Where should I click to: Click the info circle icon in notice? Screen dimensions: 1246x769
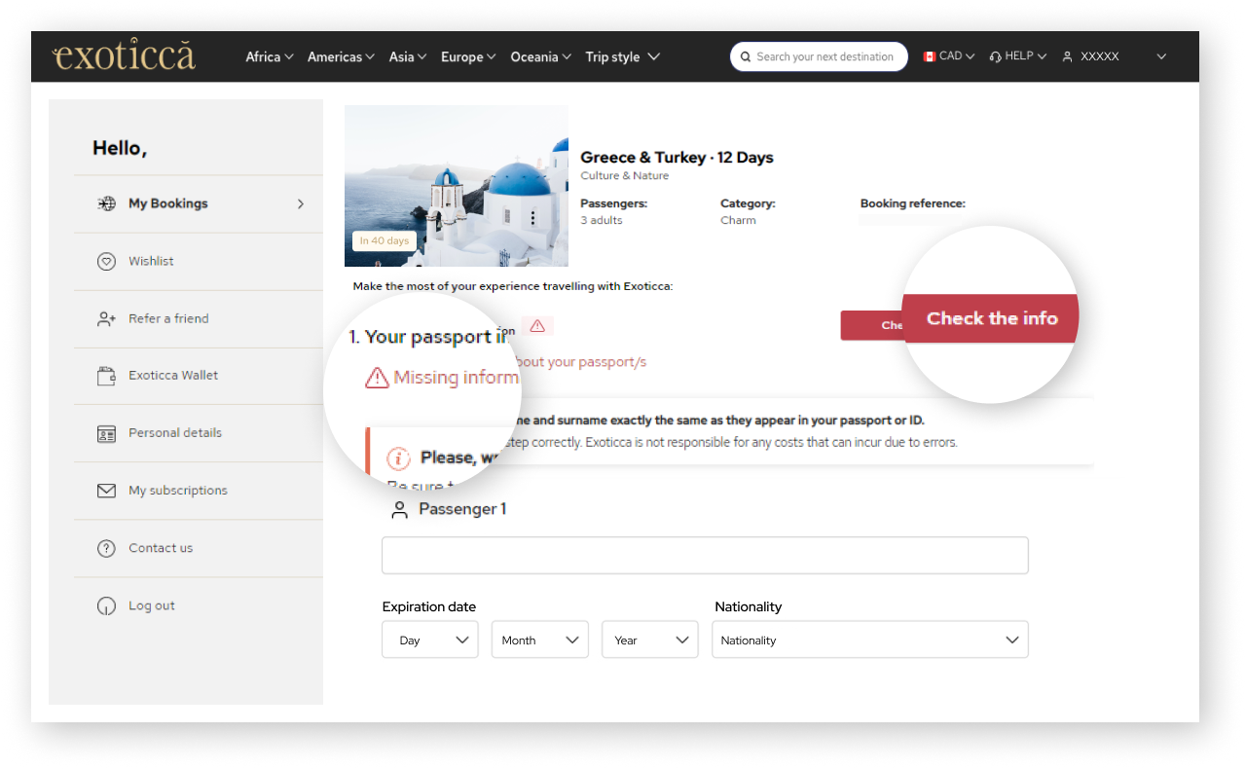click(x=398, y=458)
